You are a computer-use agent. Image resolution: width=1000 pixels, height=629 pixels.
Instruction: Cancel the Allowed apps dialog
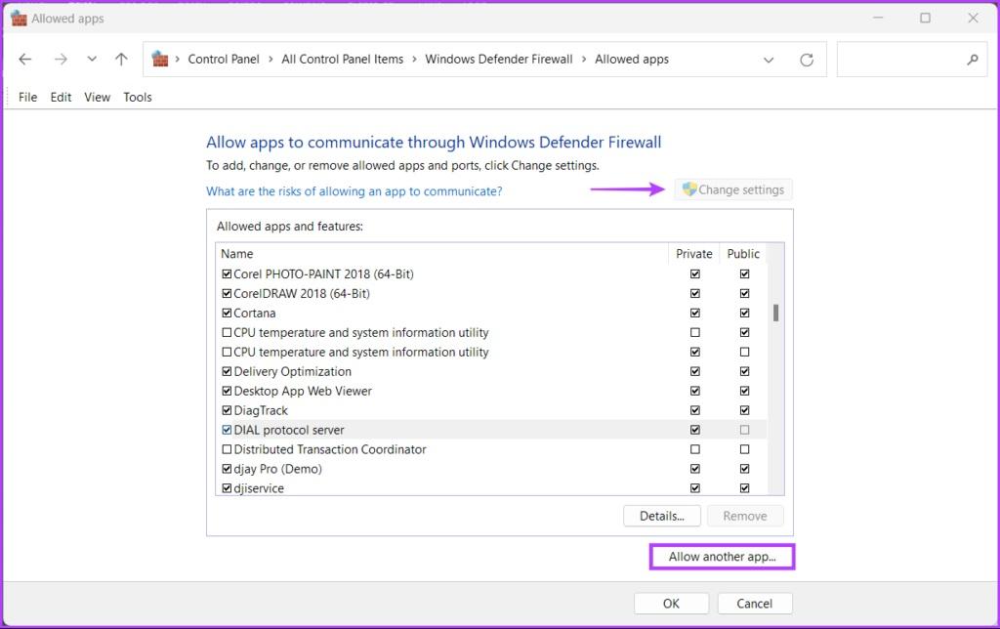point(755,604)
